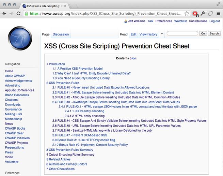Screen dimensions: 223x176
Task: Switch to the Discussion tab
Action: click(61, 34)
